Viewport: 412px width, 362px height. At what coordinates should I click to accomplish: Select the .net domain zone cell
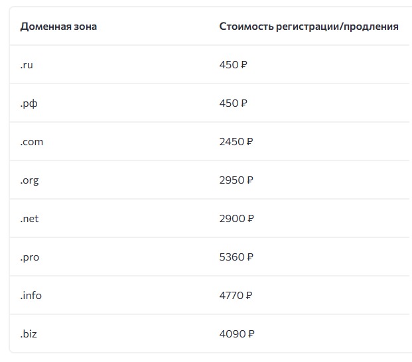tap(30, 219)
